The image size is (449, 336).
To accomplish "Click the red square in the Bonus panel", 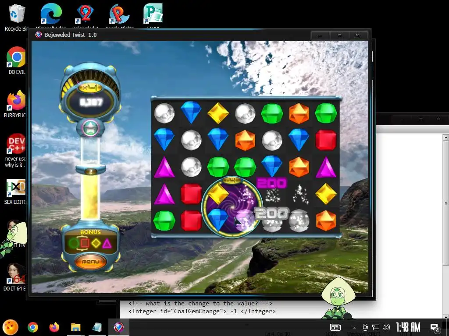I will tap(85, 243).
